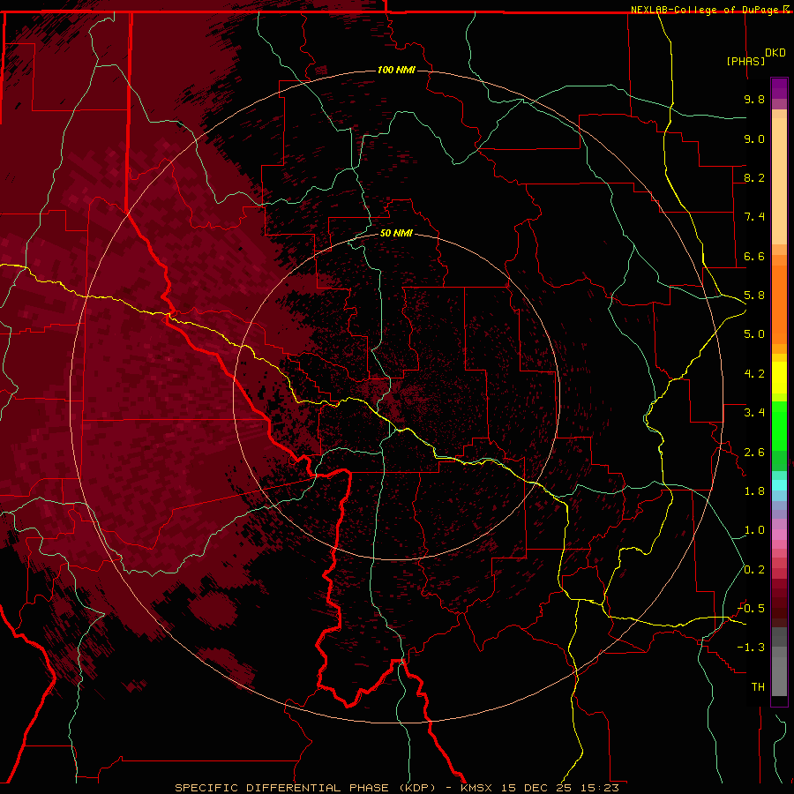Click the 8.2 legend value
794x794 pixels.
click(754, 177)
